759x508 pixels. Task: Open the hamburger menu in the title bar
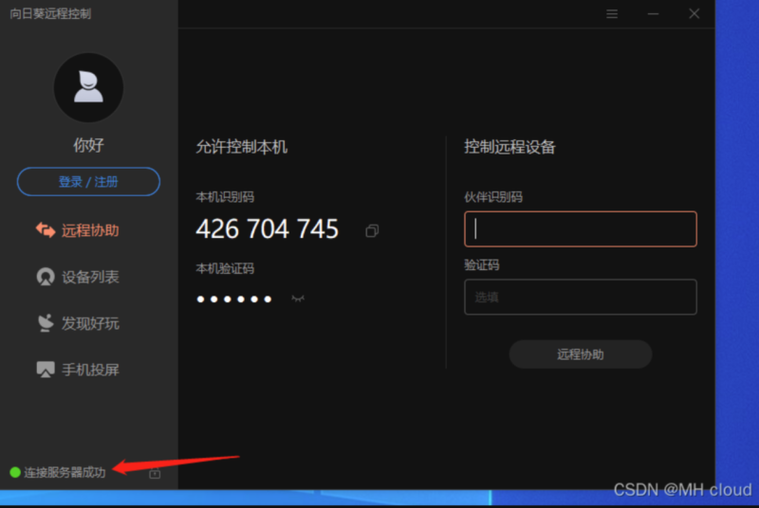pos(612,14)
